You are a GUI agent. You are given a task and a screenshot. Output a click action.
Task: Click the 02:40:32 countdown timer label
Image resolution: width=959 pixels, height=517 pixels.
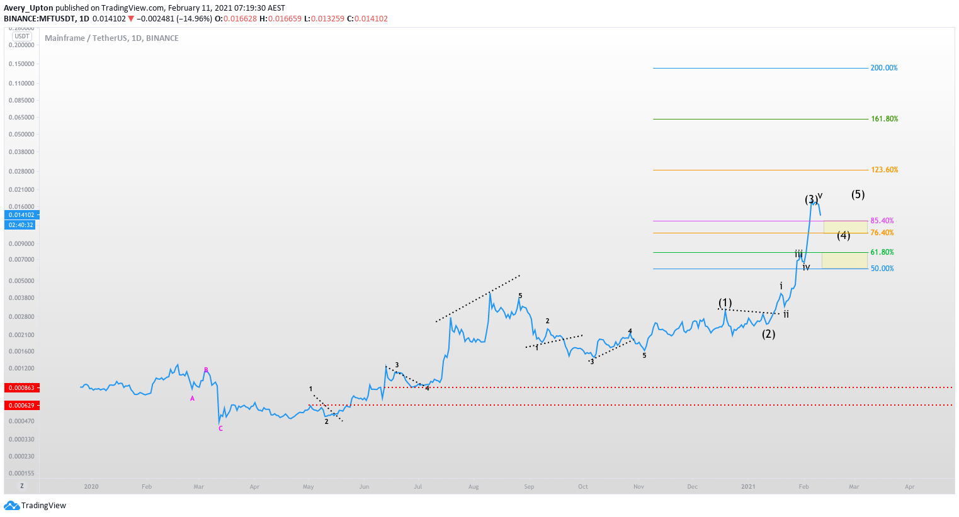tap(21, 225)
